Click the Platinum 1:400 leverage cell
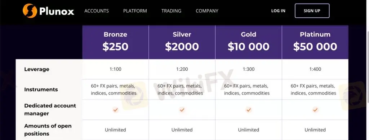 pos(315,69)
